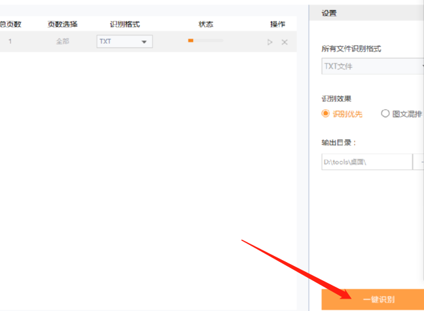The image size is (424, 311).
Task: Click the 输出目录 label
Action: (x=338, y=142)
